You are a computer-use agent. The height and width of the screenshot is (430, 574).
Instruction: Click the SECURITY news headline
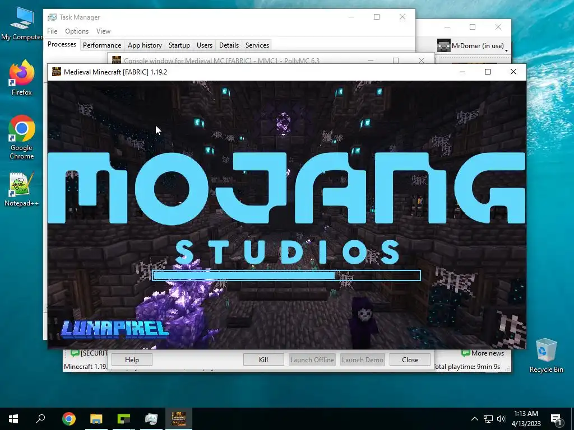[94, 353]
